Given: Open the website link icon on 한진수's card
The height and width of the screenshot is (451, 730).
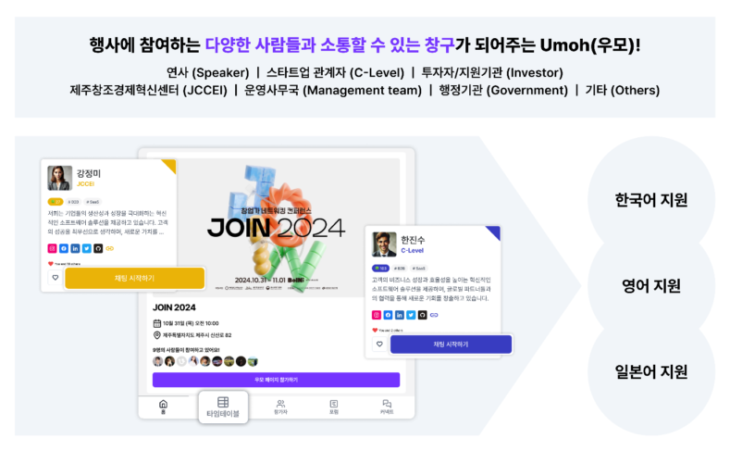Looking at the screenshot, I should click(x=433, y=315).
